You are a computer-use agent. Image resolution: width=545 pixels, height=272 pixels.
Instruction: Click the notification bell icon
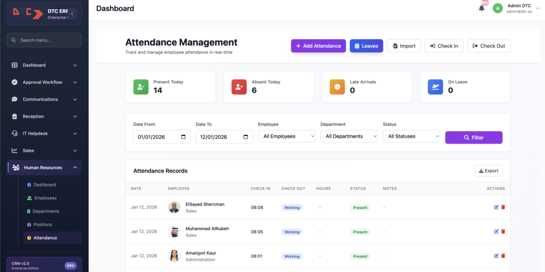pos(481,8)
